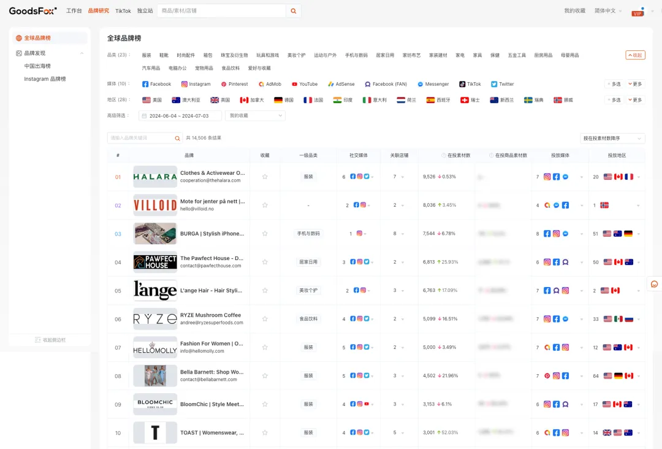Filter by Facebook (FAN) media
Screen dimensions: 662x449
[x=386, y=84]
